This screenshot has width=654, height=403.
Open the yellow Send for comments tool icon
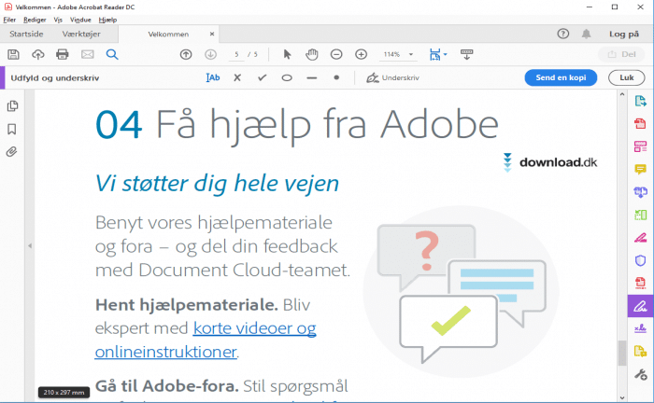(x=641, y=351)
